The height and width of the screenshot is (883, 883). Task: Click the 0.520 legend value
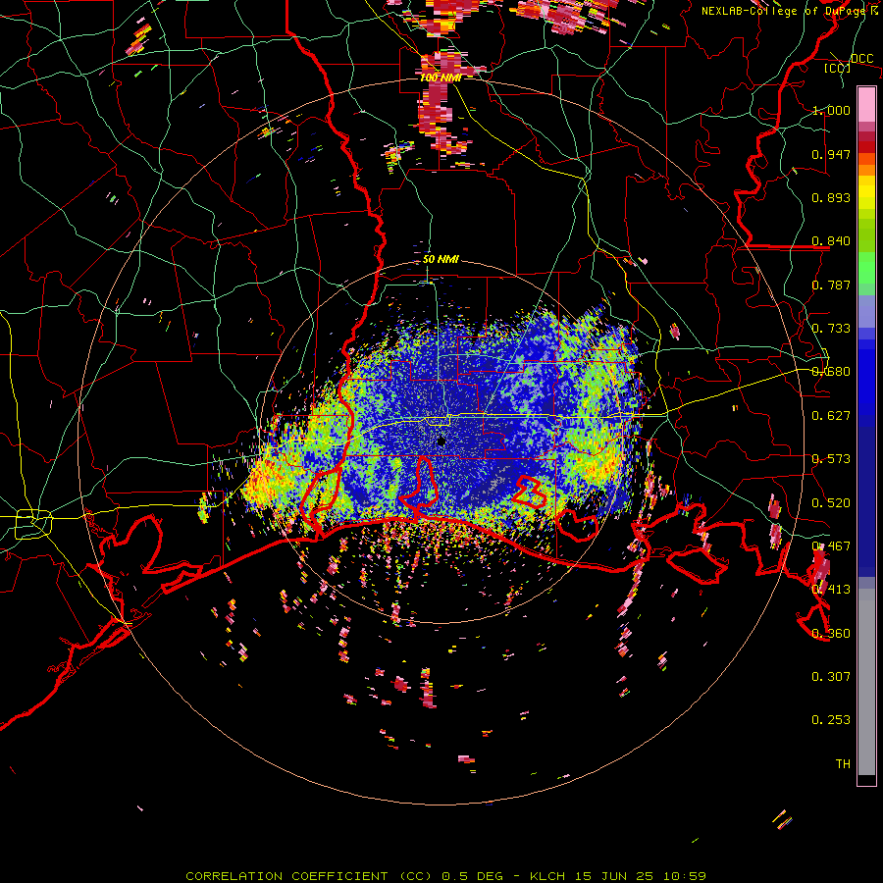pyautogui.click(x=831, y=503)
